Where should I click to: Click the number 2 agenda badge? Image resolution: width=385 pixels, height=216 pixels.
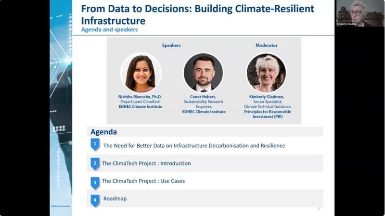point(95,163)
